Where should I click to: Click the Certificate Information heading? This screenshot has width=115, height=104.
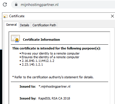(41, 40)
